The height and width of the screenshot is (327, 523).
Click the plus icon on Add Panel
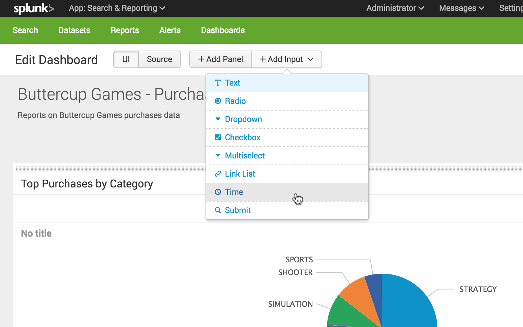[x=201, y=59]
